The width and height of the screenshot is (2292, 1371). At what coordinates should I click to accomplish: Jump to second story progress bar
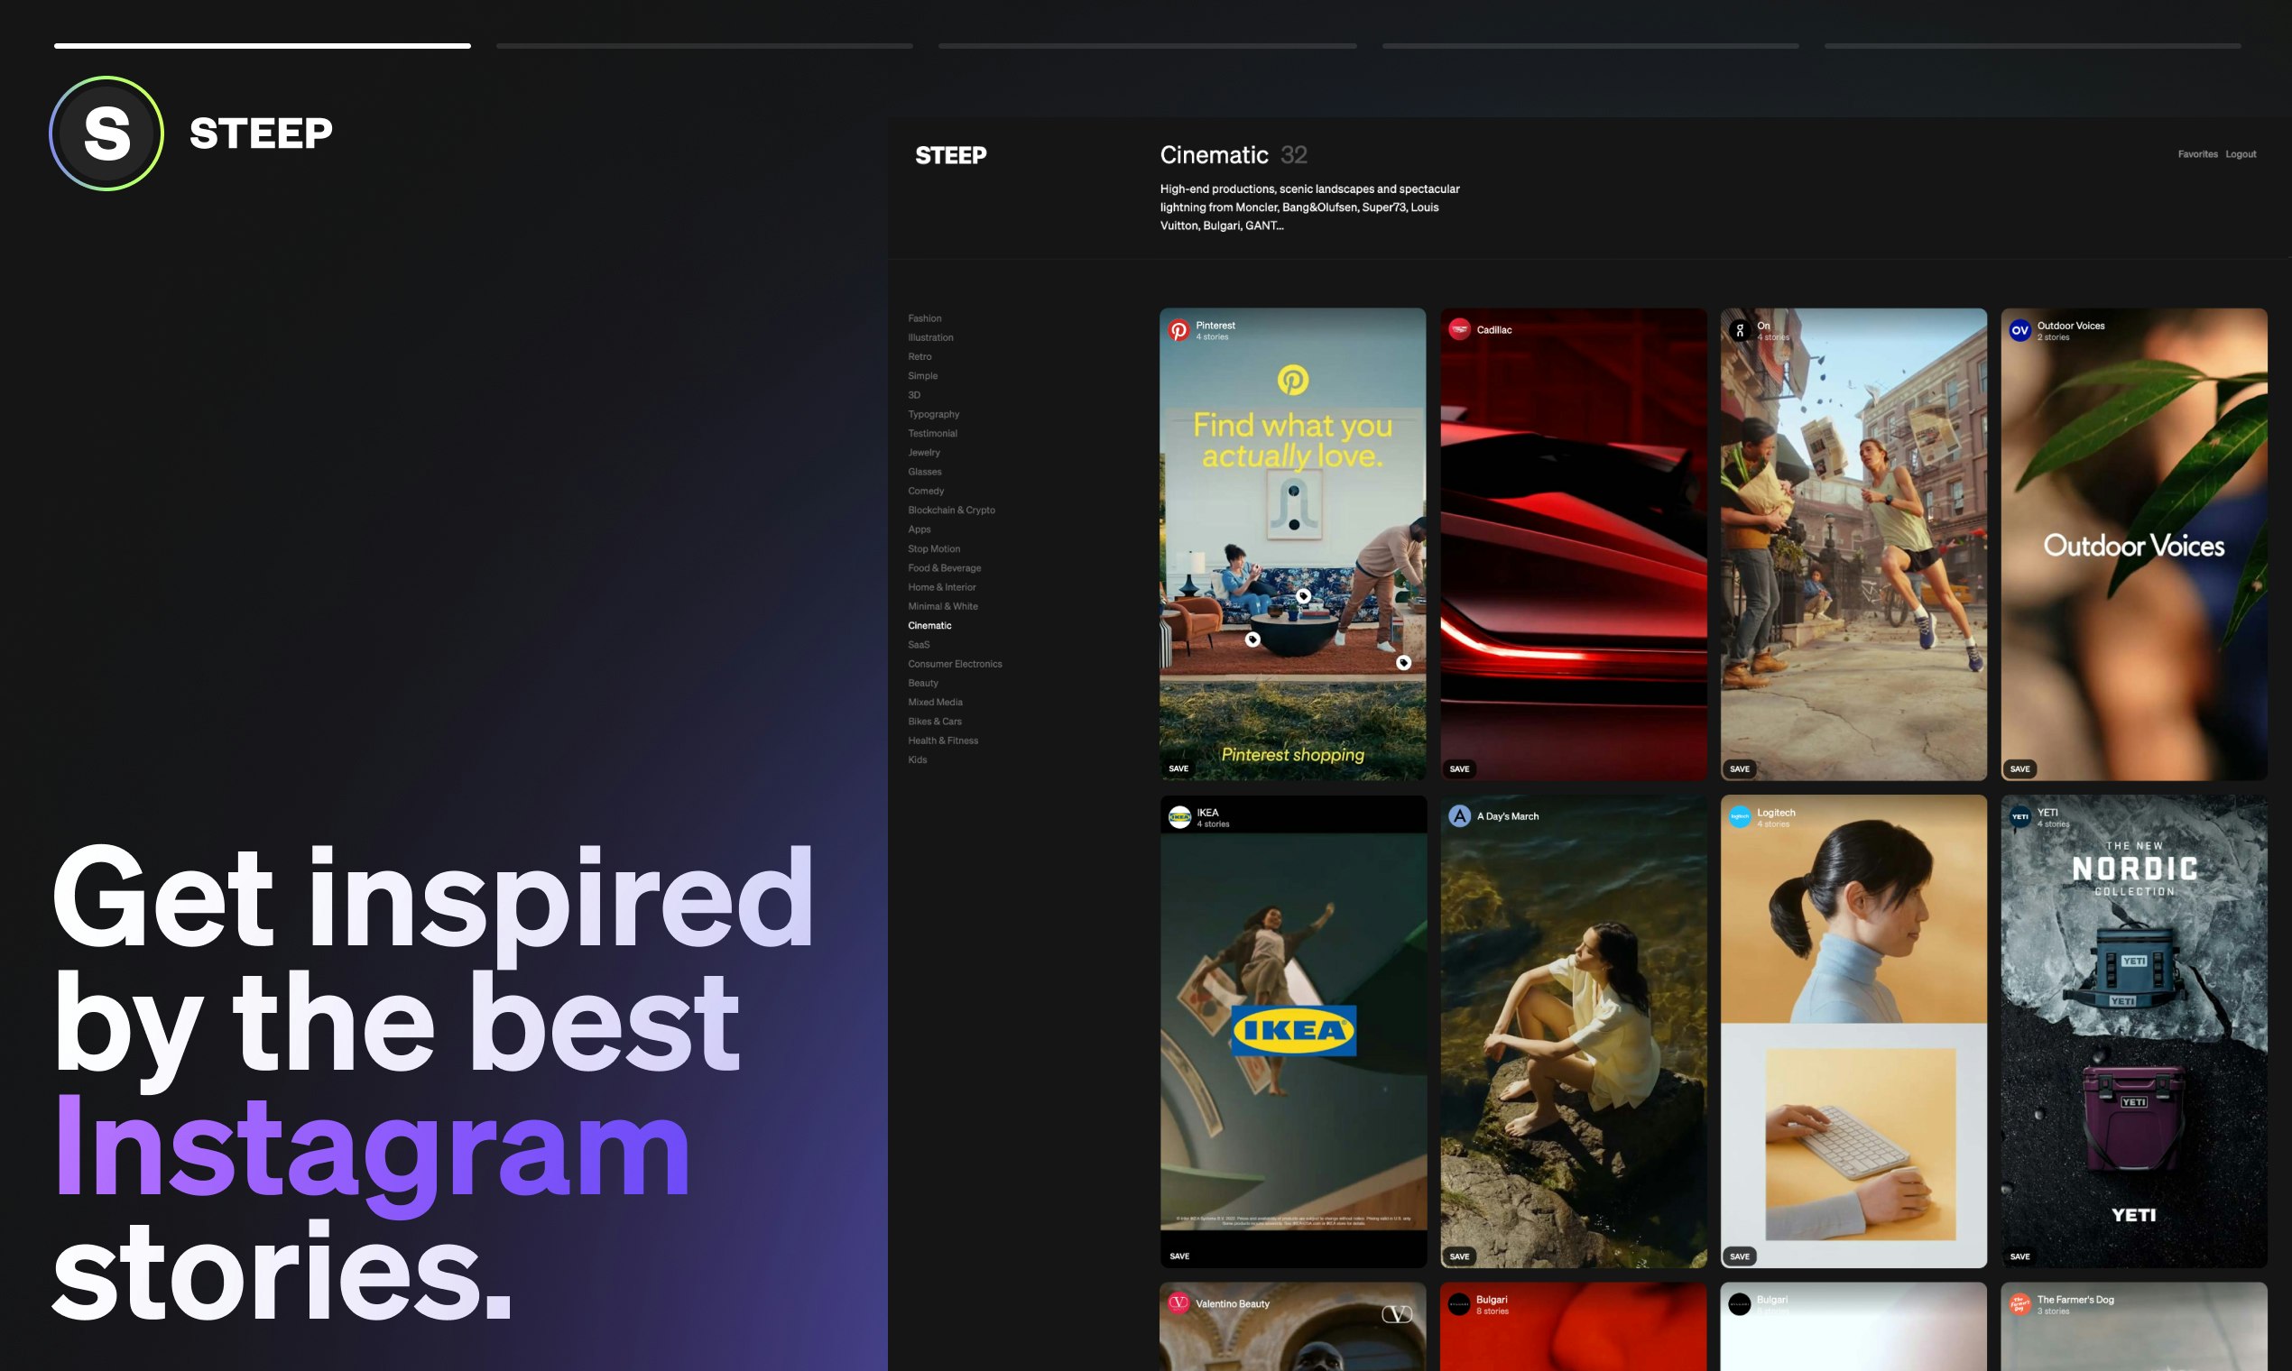coord(704,45)
